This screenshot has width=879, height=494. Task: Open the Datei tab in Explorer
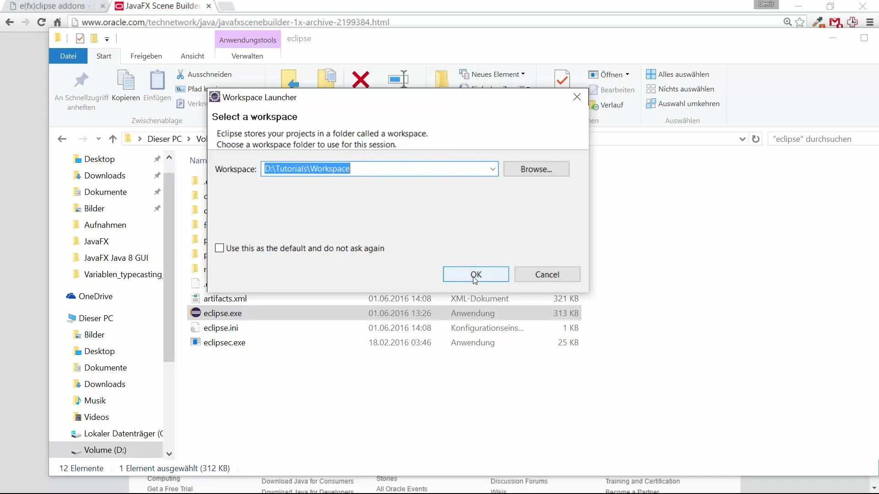tap(68, 56)
